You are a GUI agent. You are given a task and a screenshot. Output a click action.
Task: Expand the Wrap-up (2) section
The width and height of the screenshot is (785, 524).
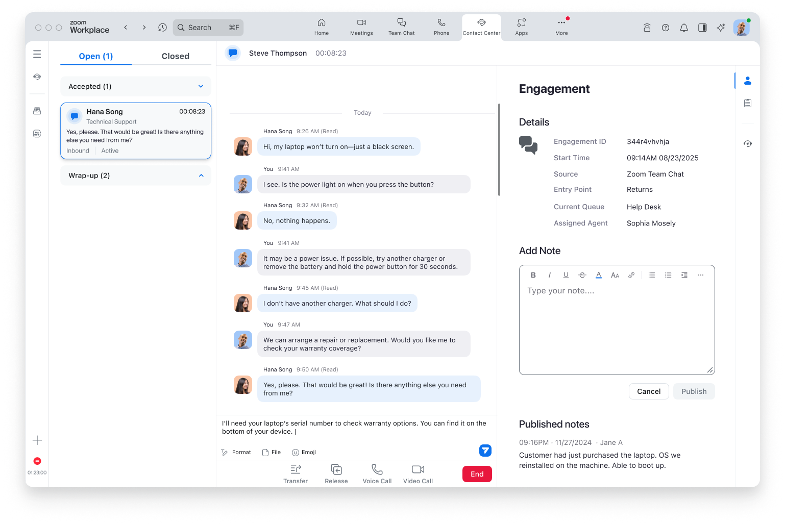click(x=201, y=176)
